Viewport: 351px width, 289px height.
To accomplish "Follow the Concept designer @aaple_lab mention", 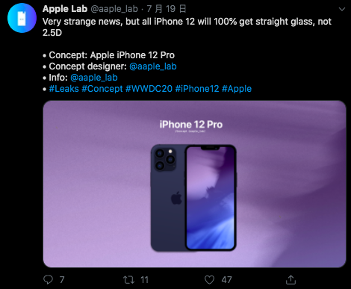I will coord(153,66).
